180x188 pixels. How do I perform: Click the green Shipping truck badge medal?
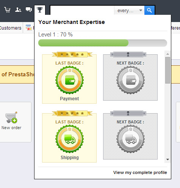coord(69,139)
